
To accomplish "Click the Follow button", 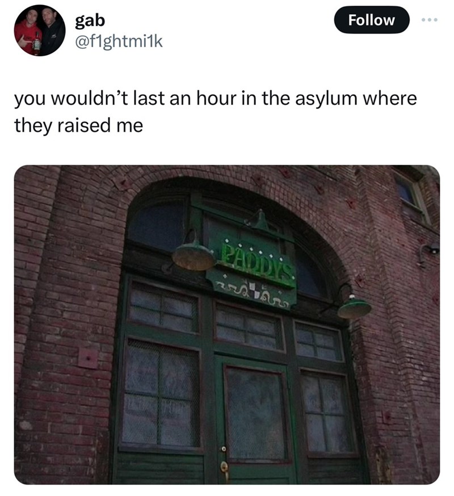I will (371, 20).
